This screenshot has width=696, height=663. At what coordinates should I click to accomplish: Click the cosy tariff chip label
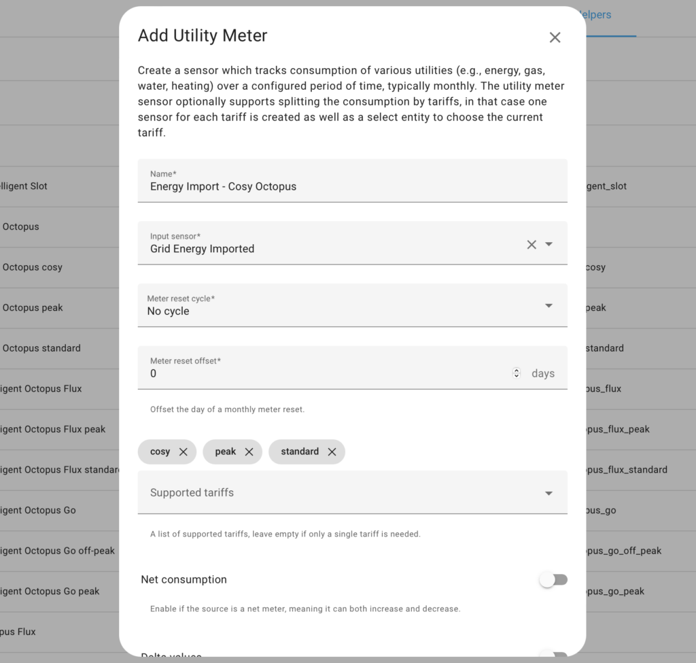(x=160, y=452)
